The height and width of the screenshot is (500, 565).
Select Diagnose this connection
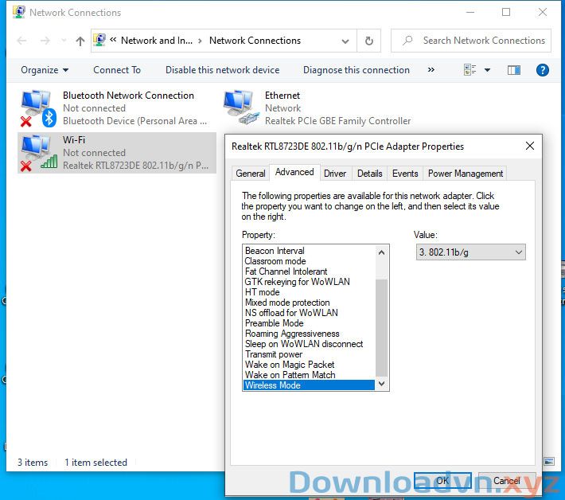[357, 70]
